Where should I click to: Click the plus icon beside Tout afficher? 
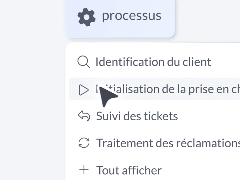(x=84, y=170)
